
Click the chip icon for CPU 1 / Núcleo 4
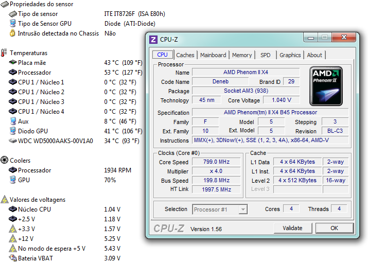pyautogui.click(x=13, y=111)
